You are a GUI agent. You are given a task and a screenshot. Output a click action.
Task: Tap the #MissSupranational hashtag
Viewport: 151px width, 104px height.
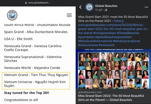point(126,41)
